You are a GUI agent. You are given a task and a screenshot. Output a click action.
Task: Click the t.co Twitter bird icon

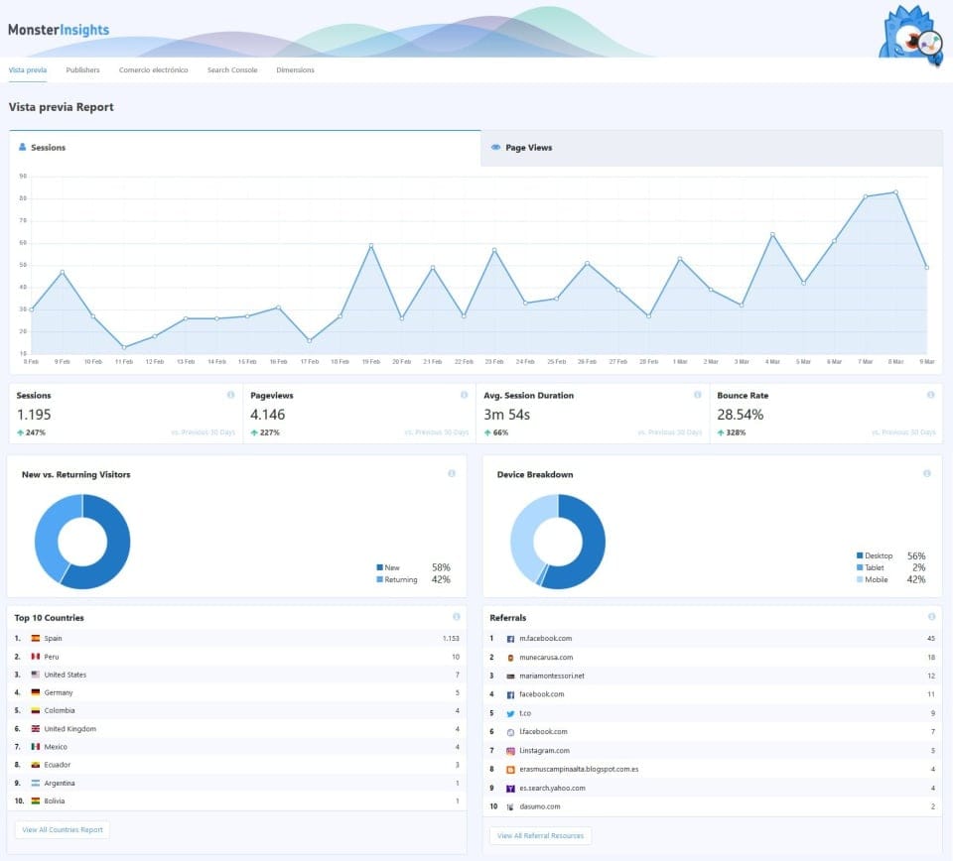[x=510, y=714]
